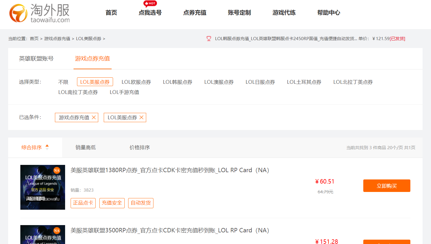Open the 美服英雄联盟1380RP点券 product title
Viewport: 431px width, 244px height.
pyautogui.click(x=170, y=170)
